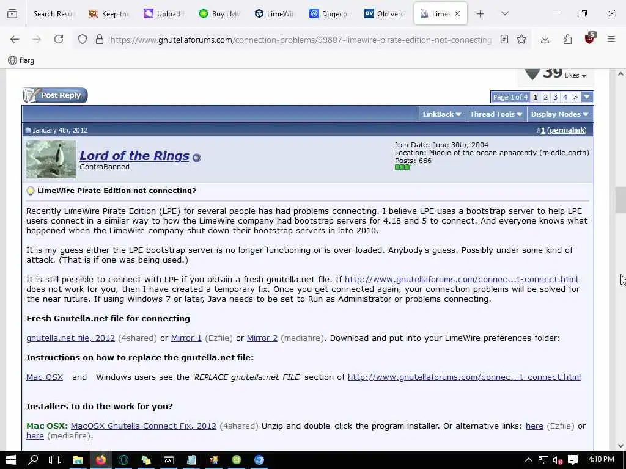Open taskbar search

[x=33, y=460]
